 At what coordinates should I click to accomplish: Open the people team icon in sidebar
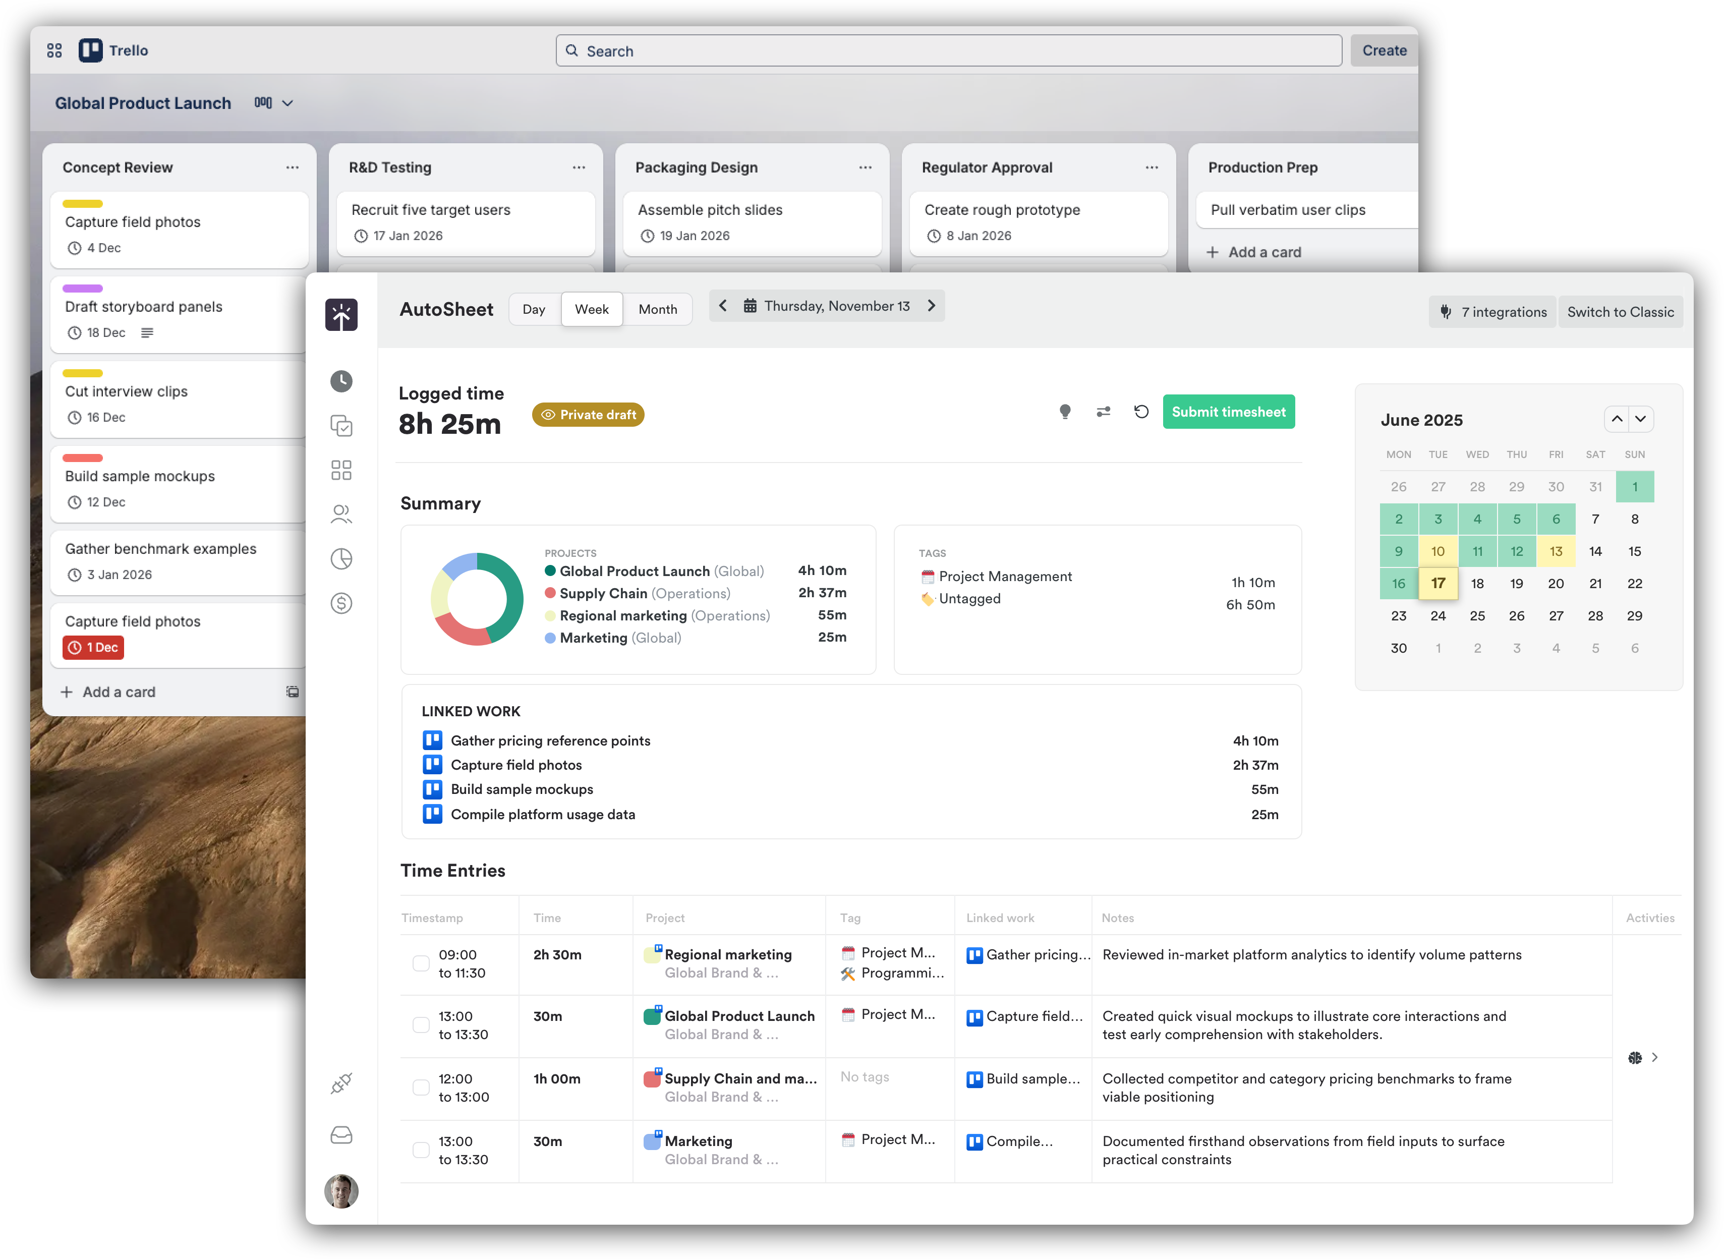[x=340, y=514]
